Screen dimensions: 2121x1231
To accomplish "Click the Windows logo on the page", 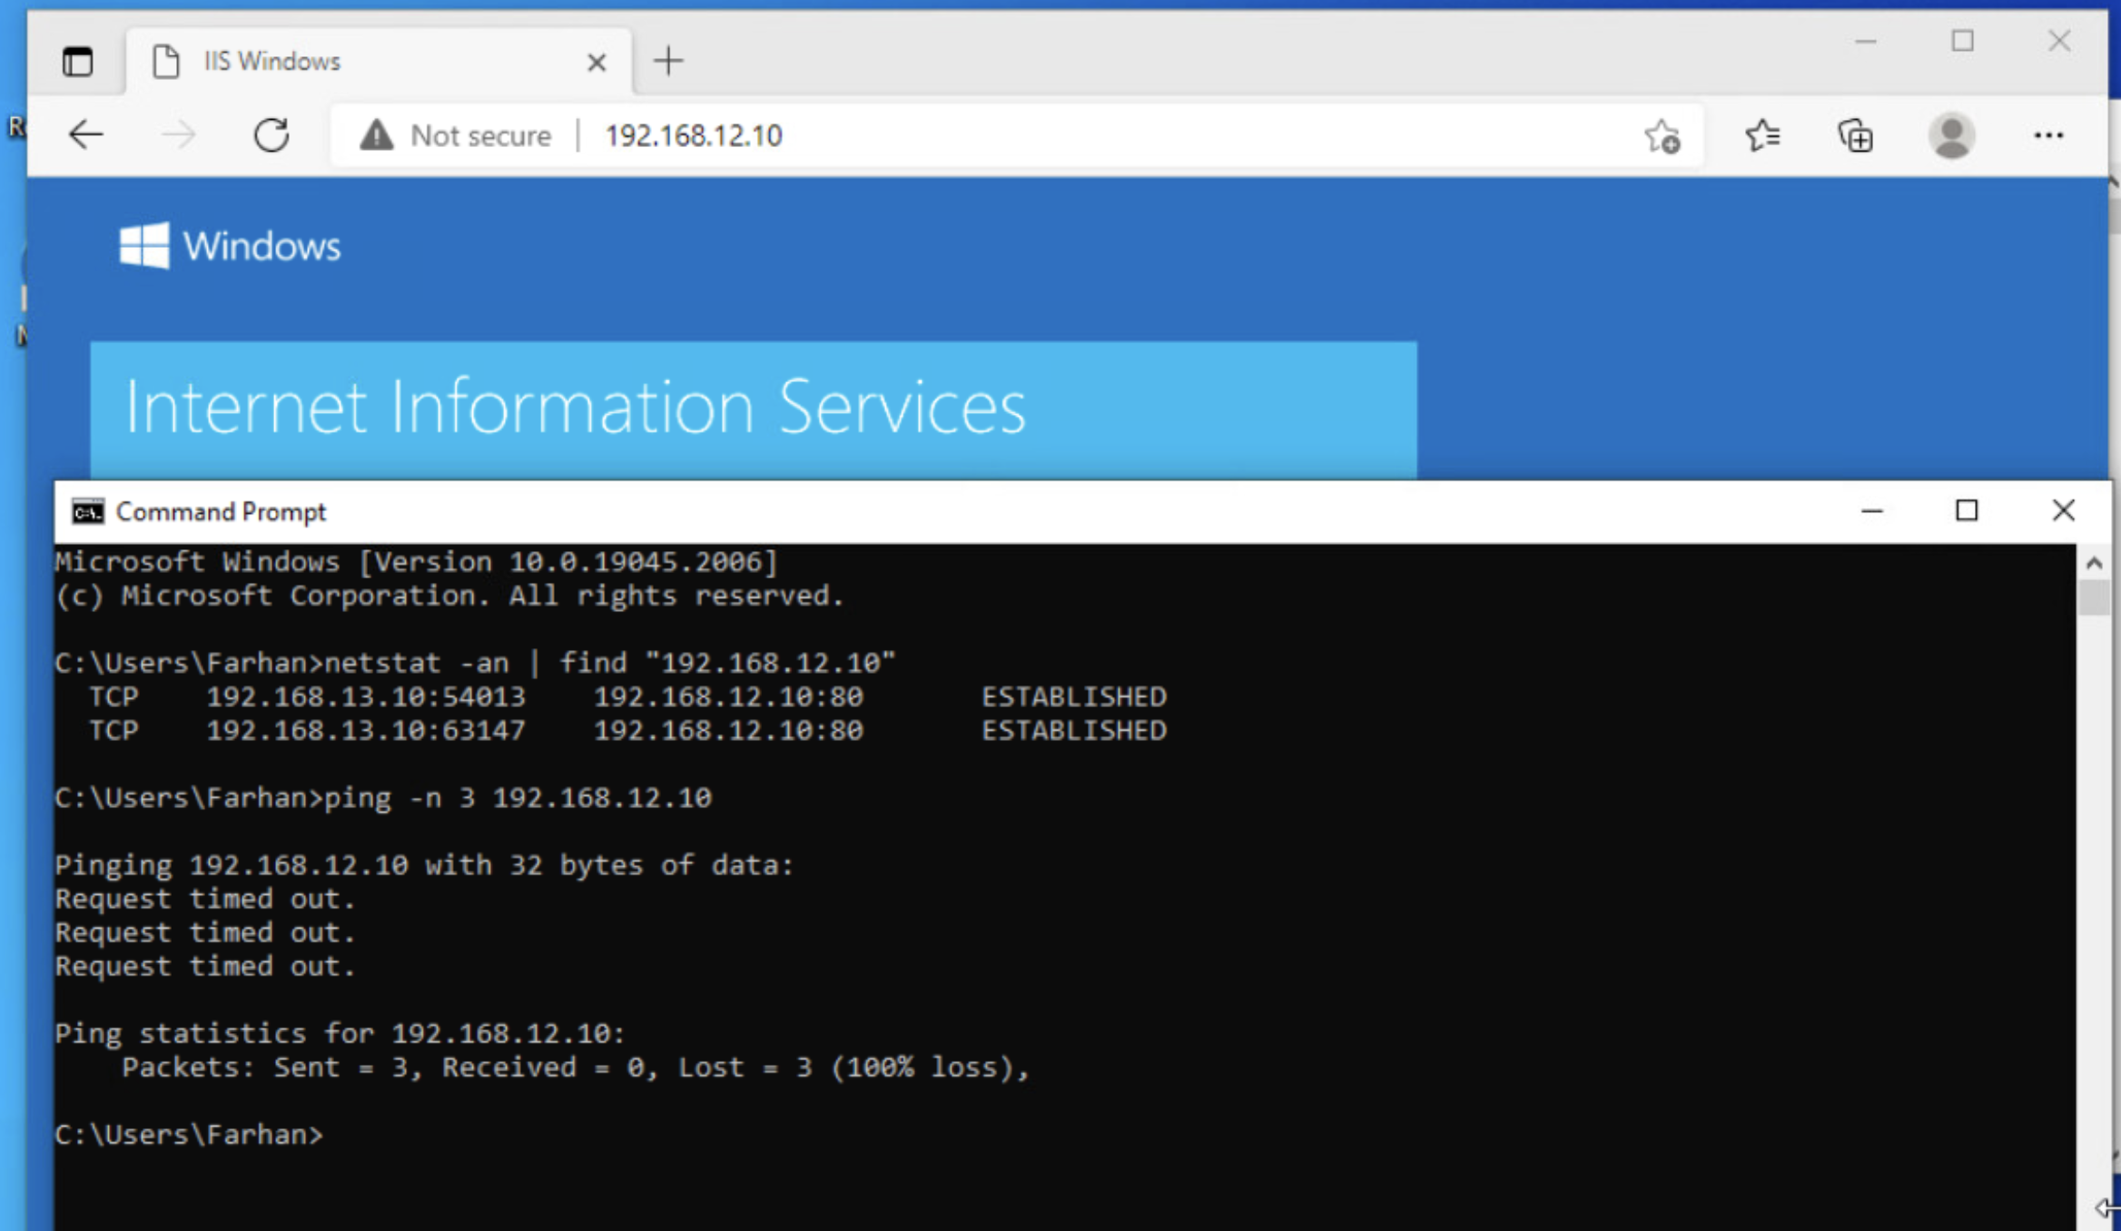I will click(145, 245).
